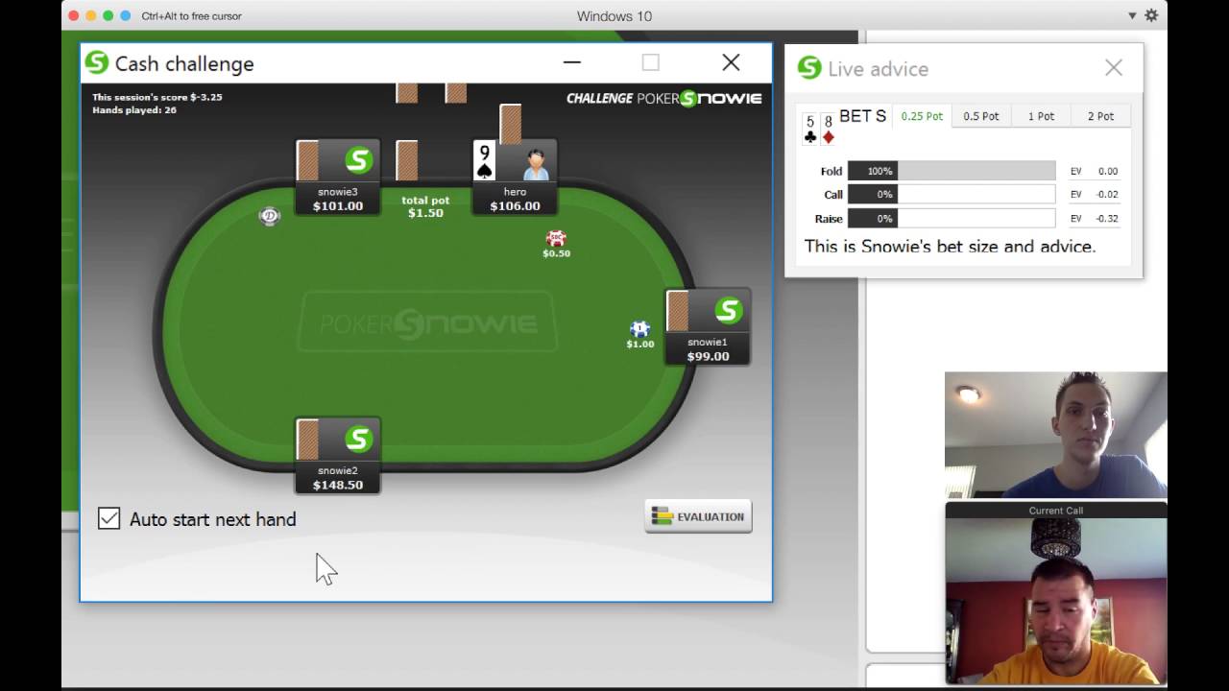Click the Snowie logo in Live advice header
This screenshot has width=1229, height=691.
point(809,68)
